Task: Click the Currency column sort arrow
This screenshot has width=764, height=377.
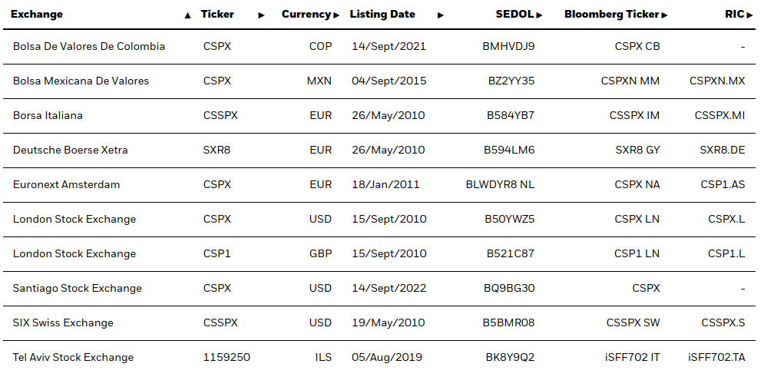Action: pos(336,15)
